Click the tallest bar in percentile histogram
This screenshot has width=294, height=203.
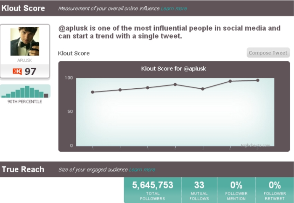click(27, 92)
